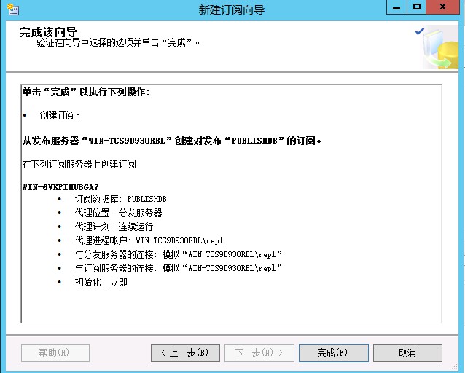Maximize the 新建订阅向导 window
Screen dimensions: 465x373
(x=417, y=7)
